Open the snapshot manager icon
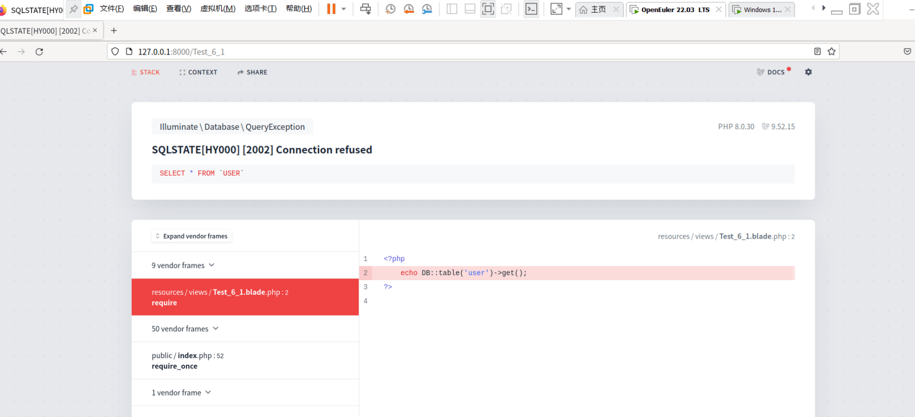This screenshot has height=417, width=915. pos(427,9)
